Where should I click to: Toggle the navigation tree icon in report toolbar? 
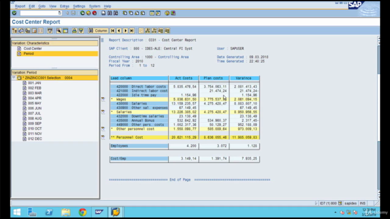(x=15, y=30)
